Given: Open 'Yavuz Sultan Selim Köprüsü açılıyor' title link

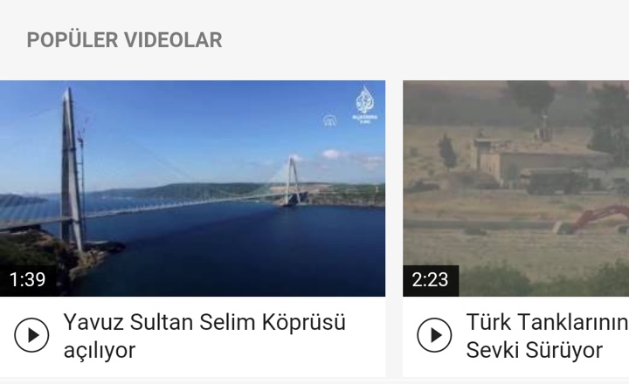Looking at the screenshot, I should tap(204, 336).
